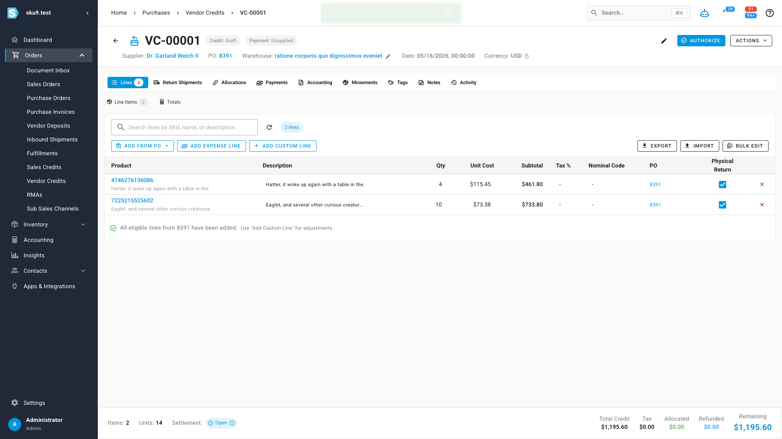Open the Tags tab

click(398, 83)
